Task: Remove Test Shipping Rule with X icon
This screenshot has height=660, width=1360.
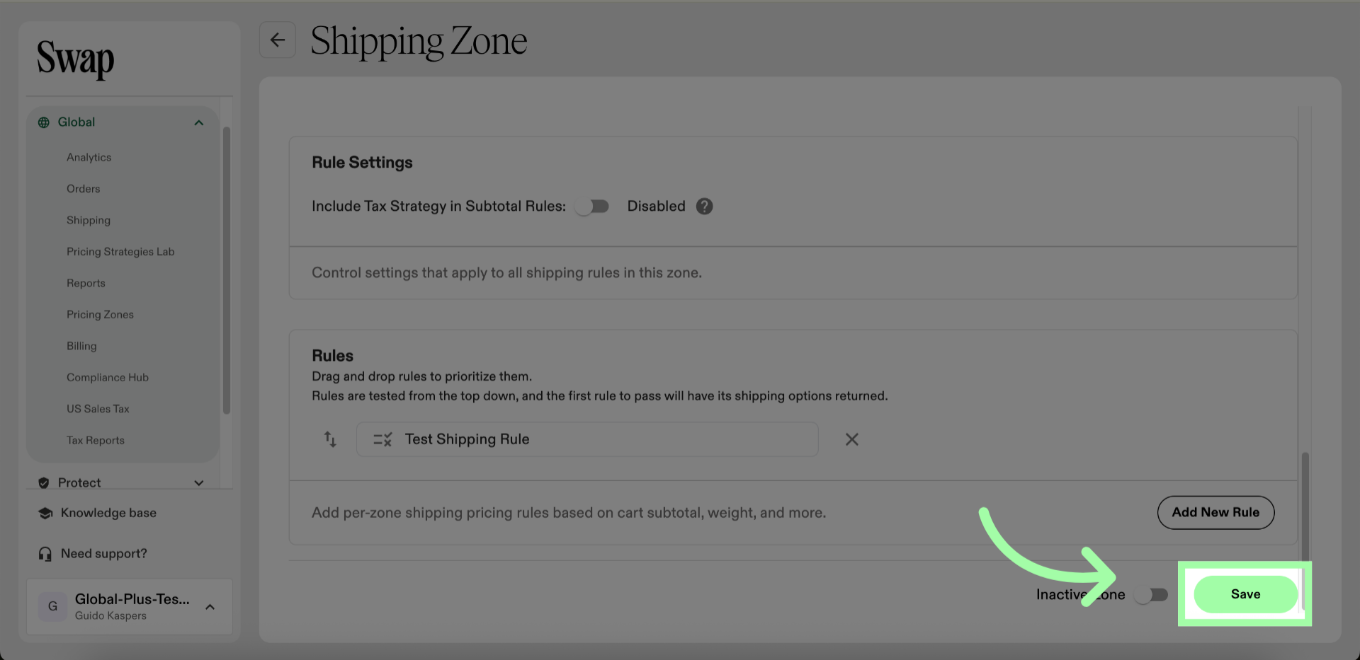Action: [x=851, y=440]
